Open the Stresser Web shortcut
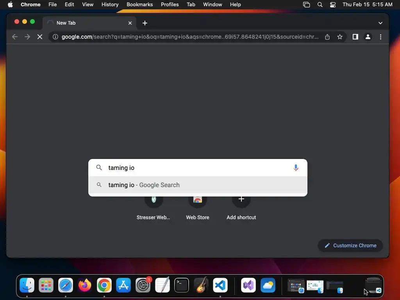The height and width of the screenshot is (300, 400). (x=153, y=208)
